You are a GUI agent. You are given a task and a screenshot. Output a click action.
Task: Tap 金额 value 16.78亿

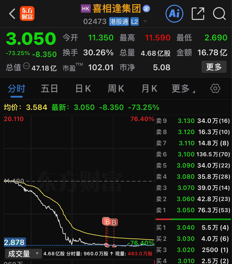click(212, 53)
